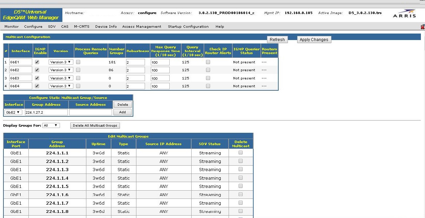Enable Check IP Router Alerts for GbE1
Viewport: 425px width, 218px height.
(208, 62)
